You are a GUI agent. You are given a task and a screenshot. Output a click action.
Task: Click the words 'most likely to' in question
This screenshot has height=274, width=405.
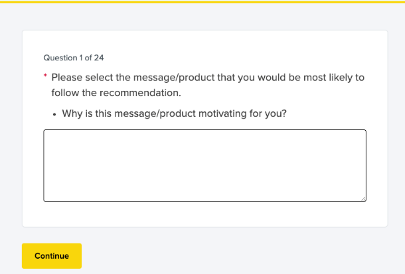click(333, 78)
